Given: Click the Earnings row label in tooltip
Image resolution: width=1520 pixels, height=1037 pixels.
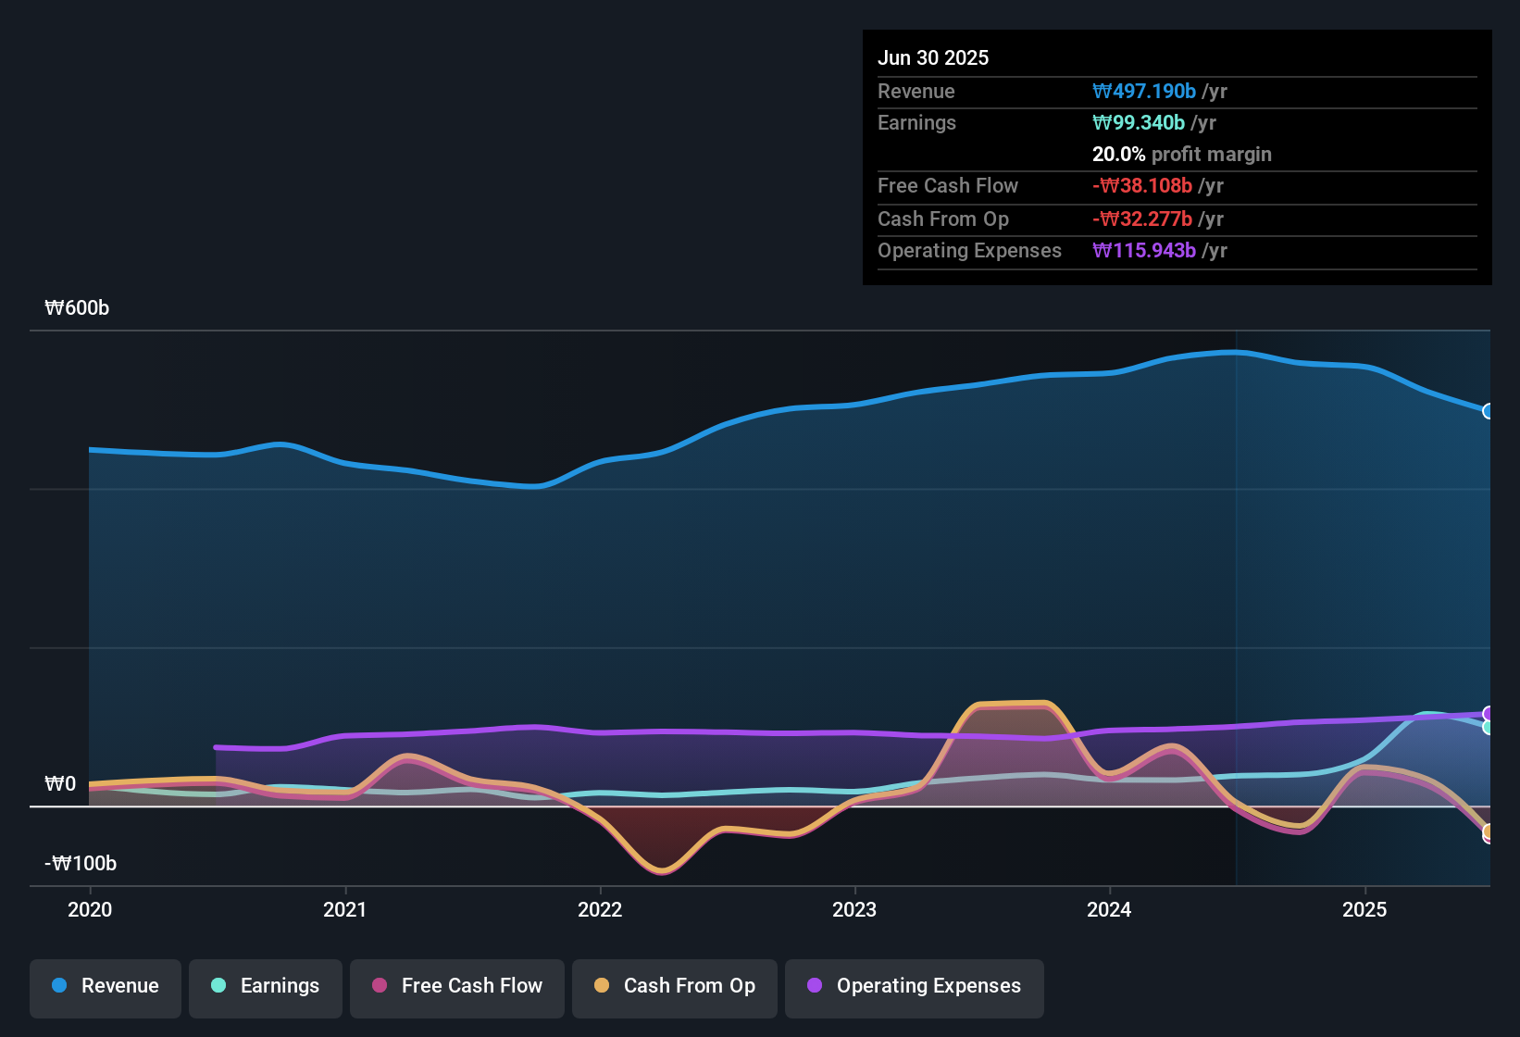Looking at the screenshot, I should (916, 122).
